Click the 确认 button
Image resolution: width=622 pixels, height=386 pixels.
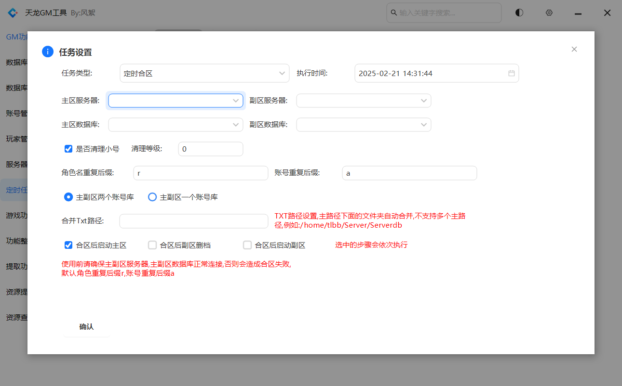coord(86,327)
